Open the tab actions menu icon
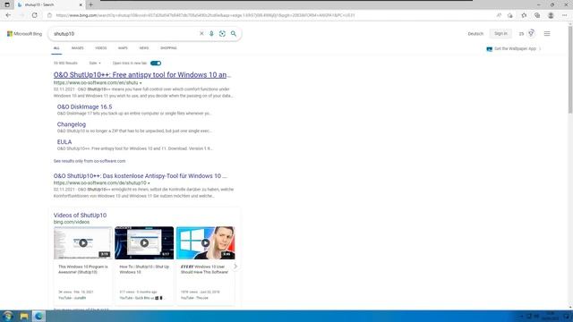This screenshot has height=322, width=573. coord(7,4)
